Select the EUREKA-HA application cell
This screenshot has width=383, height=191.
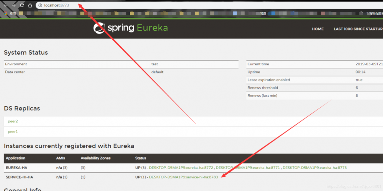(x=16, y=168)
